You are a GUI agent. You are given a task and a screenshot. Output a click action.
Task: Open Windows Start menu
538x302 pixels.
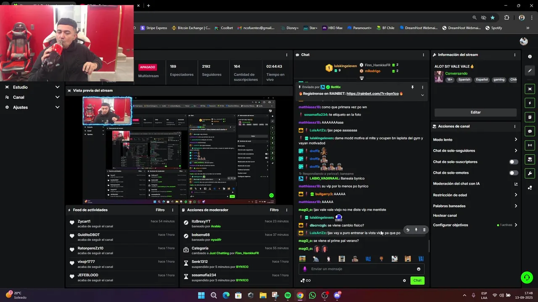tap(201, 295)
